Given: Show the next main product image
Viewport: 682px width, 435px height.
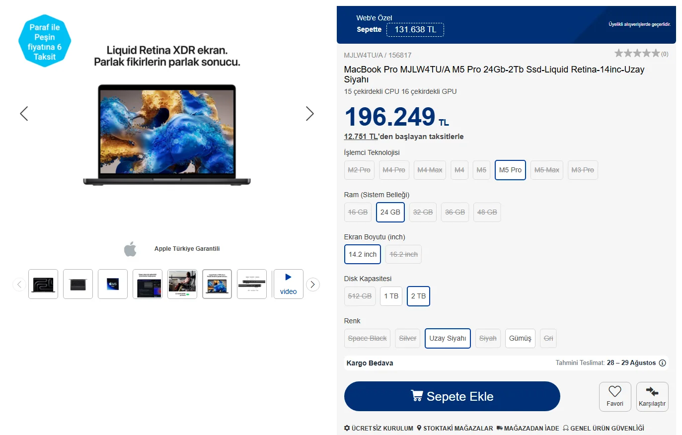Looking at the screenshot, I should pos(310,114).
